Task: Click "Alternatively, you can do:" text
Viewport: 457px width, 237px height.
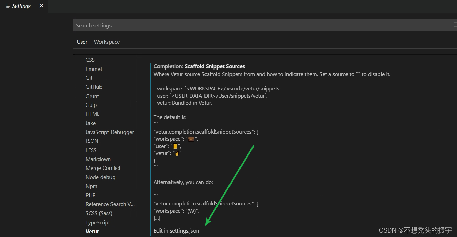Action: tap(183, 182)
